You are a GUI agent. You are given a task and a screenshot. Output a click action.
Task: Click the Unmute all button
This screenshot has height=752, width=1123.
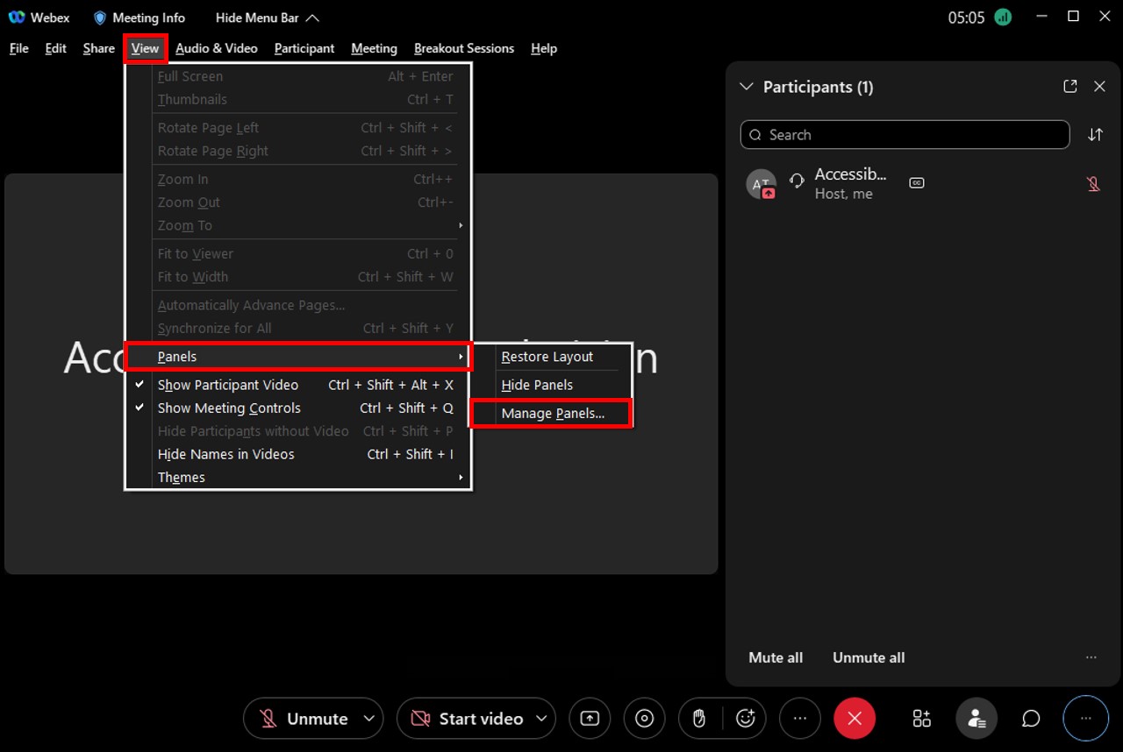(868, 656)
